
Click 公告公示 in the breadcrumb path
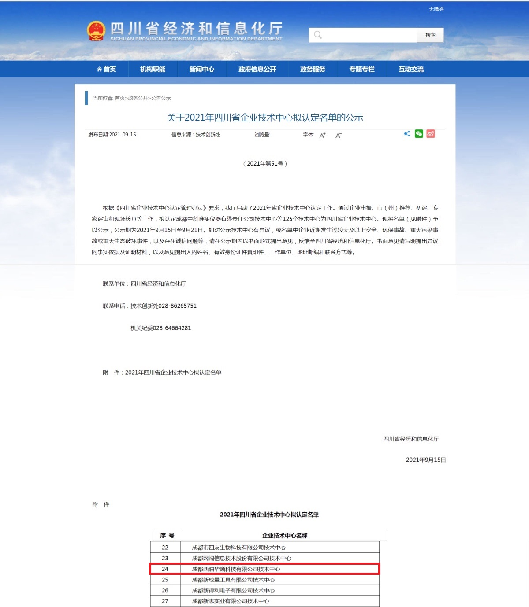(161, 98)
